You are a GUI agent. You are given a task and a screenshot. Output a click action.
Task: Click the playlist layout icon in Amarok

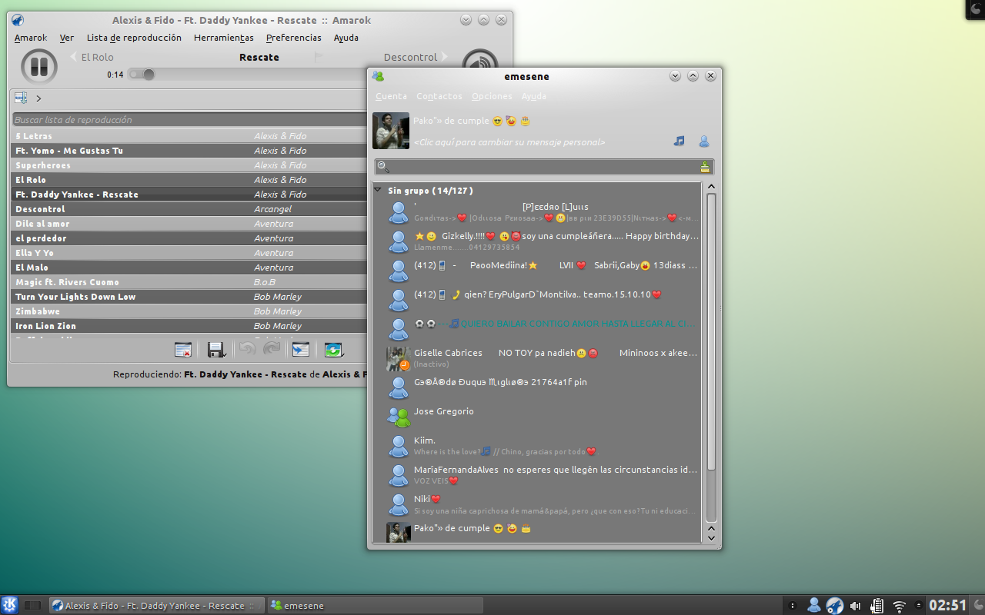pos(21,98)
